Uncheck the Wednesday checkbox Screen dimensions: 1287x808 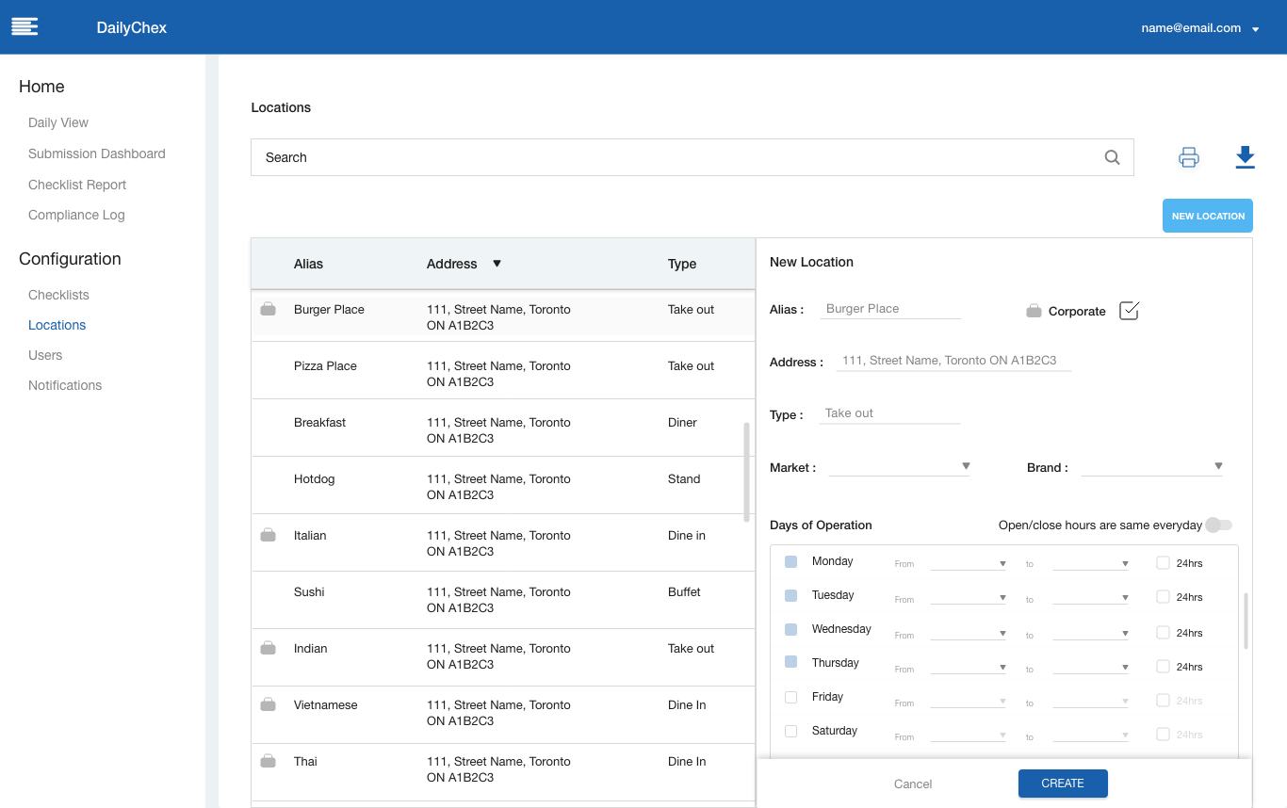point(791,629)
